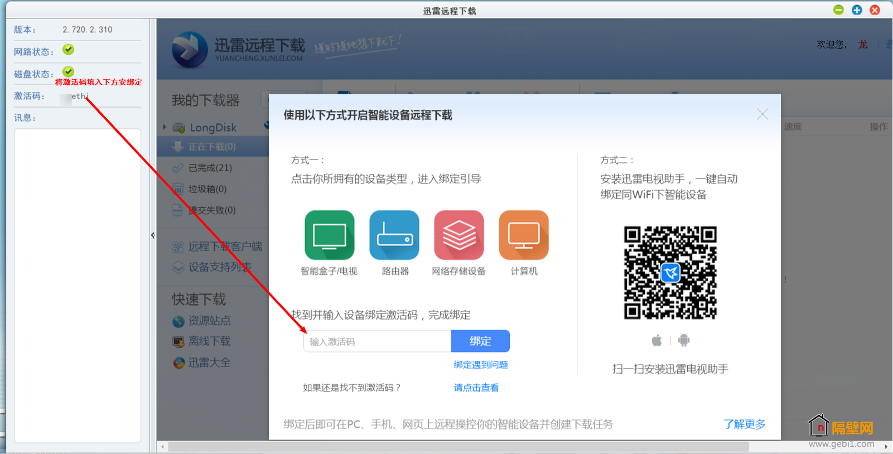Open the 了解更多 link

[x=745, y=424]
